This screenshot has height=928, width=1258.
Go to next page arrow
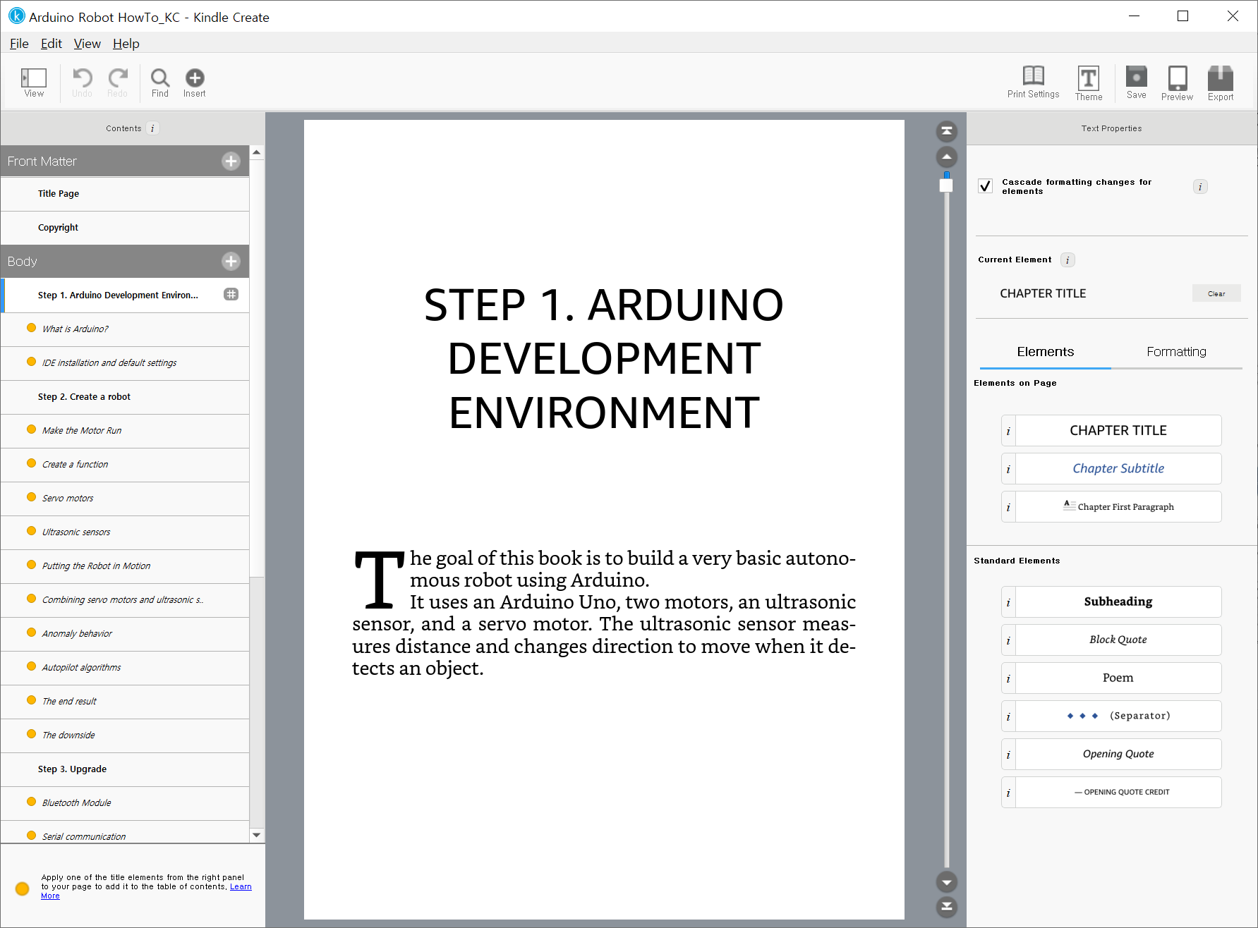point(947,881)
